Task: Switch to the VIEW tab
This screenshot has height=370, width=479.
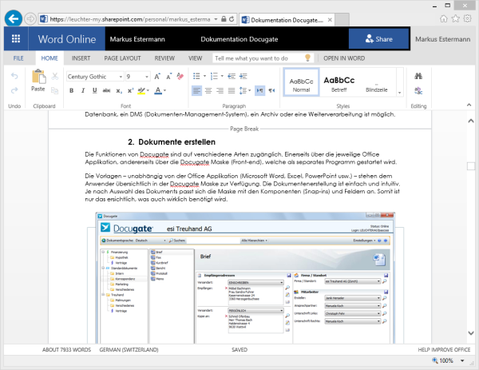Action: 196,58
